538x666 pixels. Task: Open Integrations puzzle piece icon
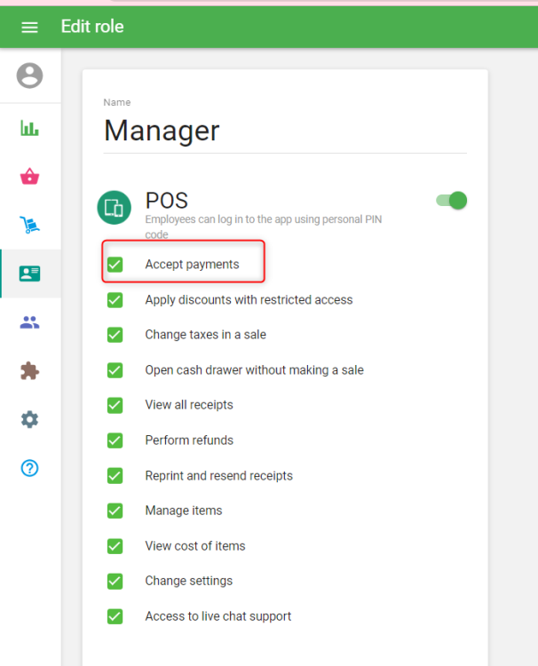[x=30, y=370]
